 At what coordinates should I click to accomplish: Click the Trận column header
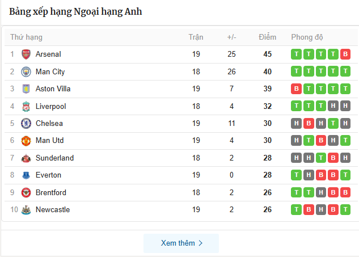pos(196,37)
